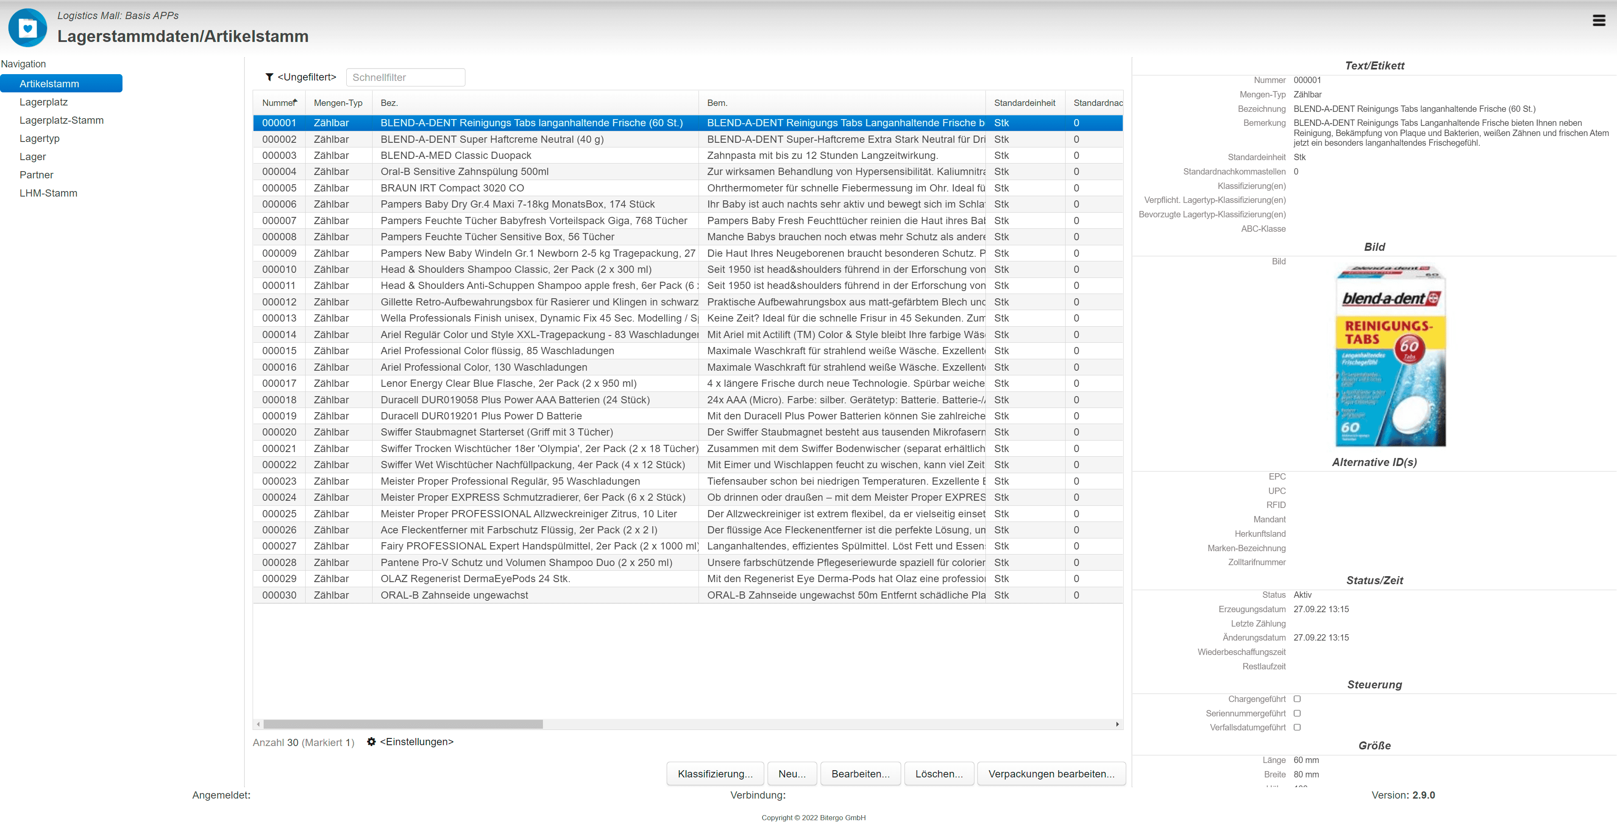Screen dimensions: 1617x824
Task: Sort by Bem. column header
Action: (x=842, y=103)
